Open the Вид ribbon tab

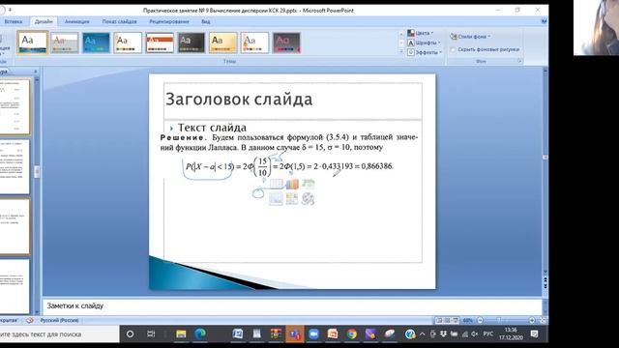(206, 21)
